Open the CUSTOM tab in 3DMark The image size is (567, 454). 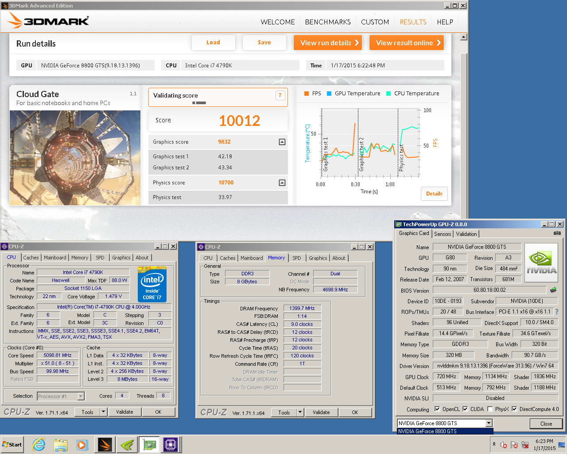(375, 22)
